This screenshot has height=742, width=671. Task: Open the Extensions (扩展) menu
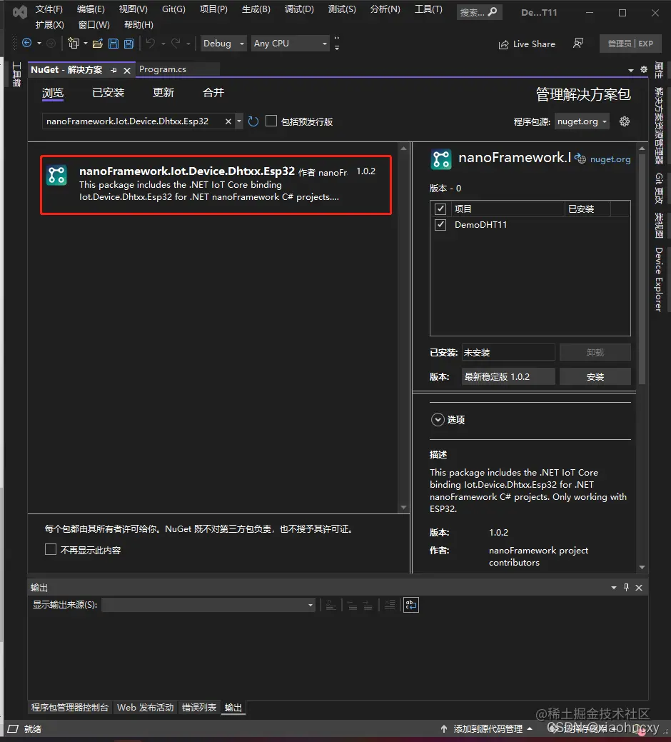pyautogui.click(x=50, y=24)
